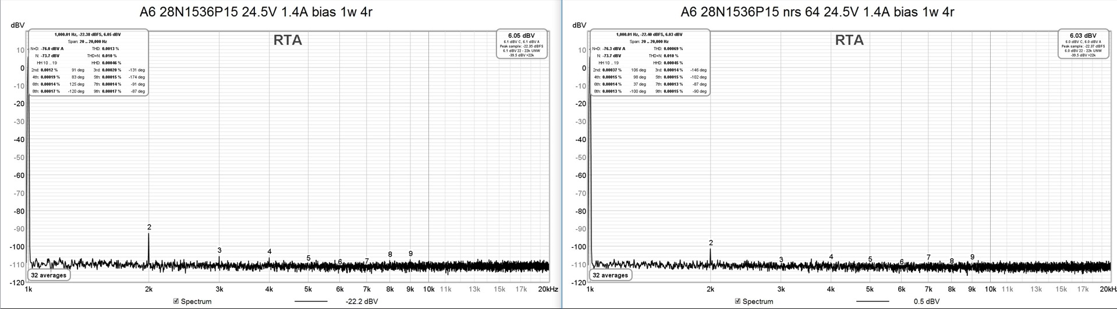This screenshot has height=309, width=1117.
Task: Click the 6.05 dBV level readout
Action: click(522, 35)
